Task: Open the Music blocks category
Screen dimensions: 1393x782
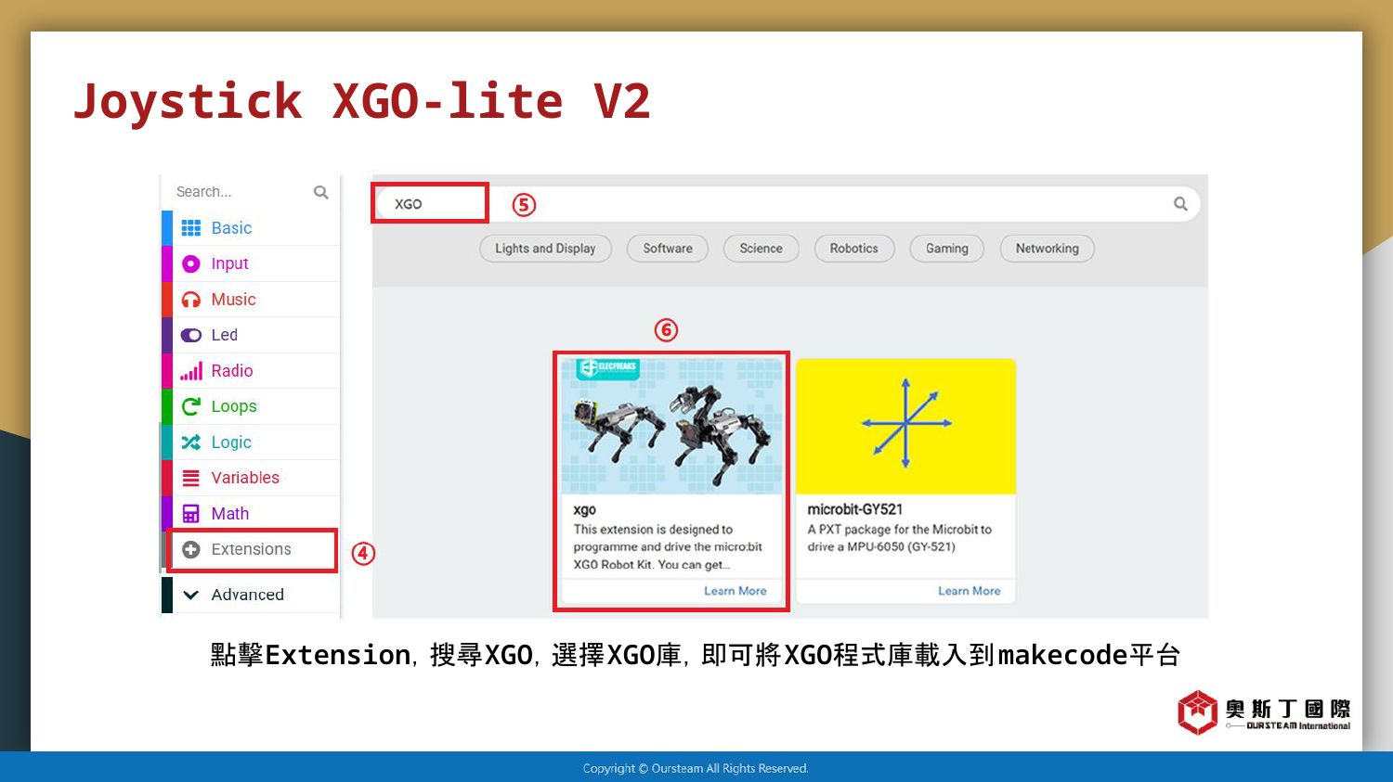Action: pyautogui.click(x=251, y=300)
